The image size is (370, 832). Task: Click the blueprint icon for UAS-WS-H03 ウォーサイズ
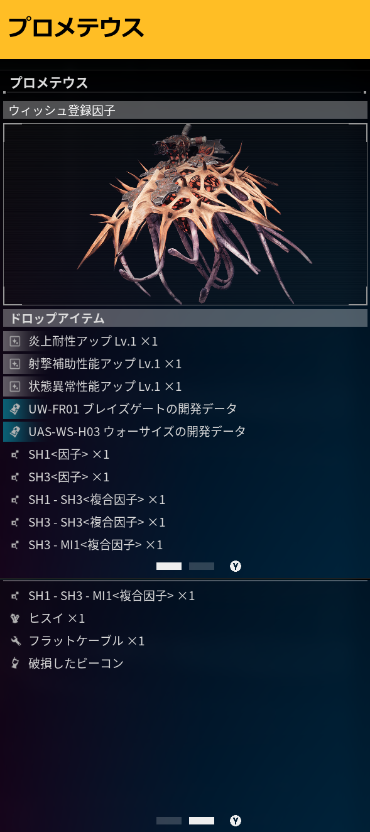tap(15, 432)
